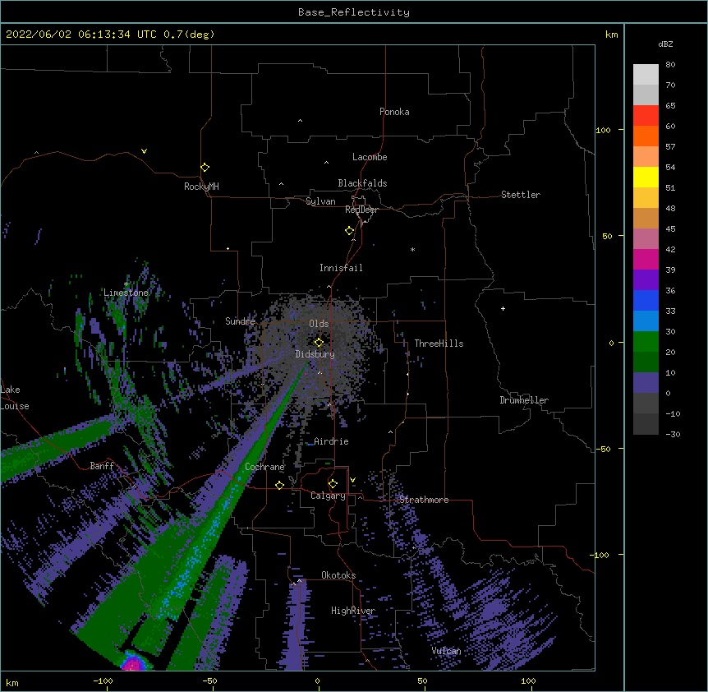Click the Blackfalds label on the map
Image resolution: width=708 pixels, height=692 pixels.
tap(362, 183)
